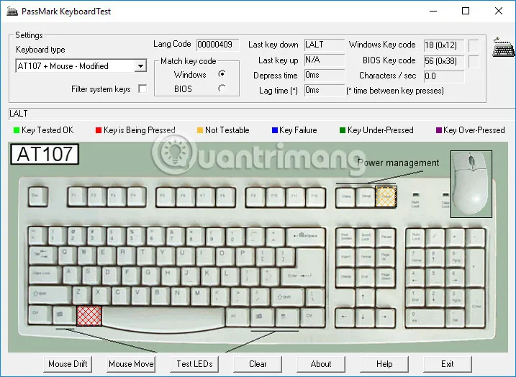Click the spacebar on the keyboard image
This screenshot has height=377, width=516.
click(164, 316)
